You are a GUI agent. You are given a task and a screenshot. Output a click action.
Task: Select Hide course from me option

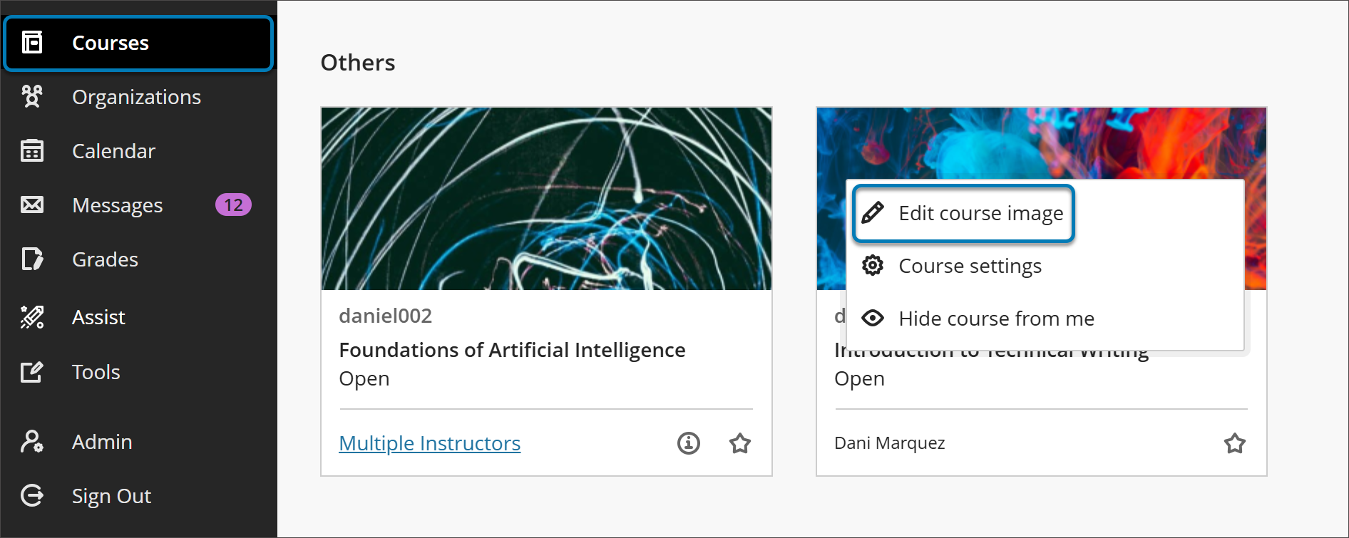[x=995, y=319]
